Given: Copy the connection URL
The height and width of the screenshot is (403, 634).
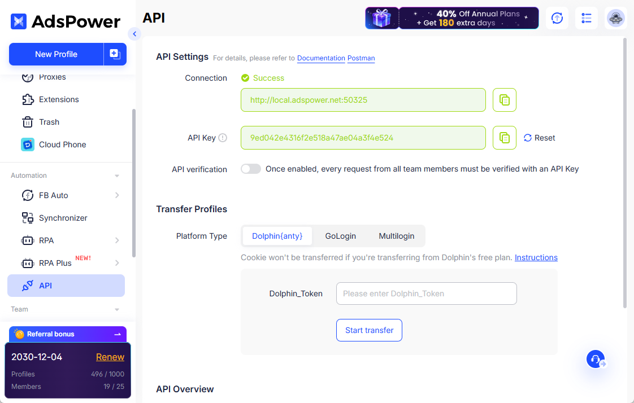Looking at the screenshot, I should tap(504, 99).
